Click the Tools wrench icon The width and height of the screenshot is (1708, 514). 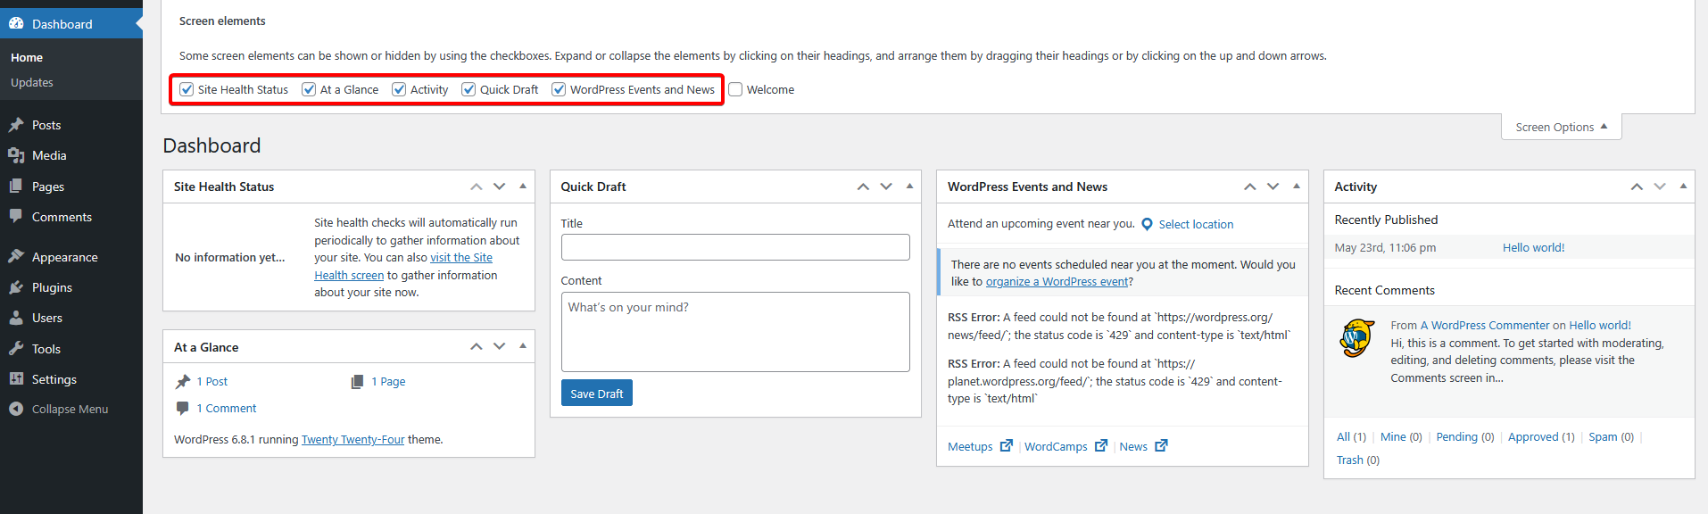16,349
